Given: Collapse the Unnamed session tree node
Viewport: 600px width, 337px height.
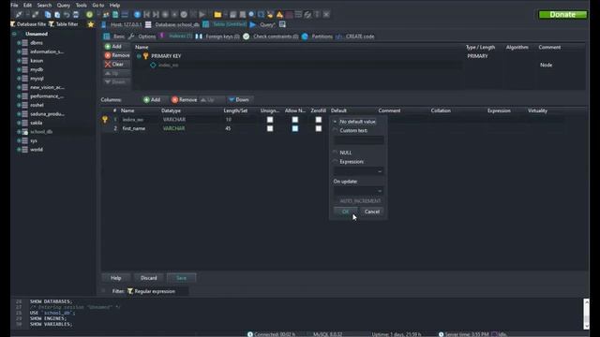Looking at the screenshot, I should pos(14,34).
